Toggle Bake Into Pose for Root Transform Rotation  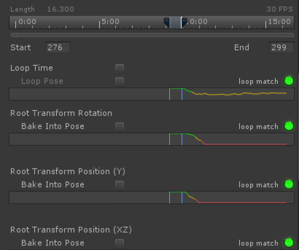119,126
